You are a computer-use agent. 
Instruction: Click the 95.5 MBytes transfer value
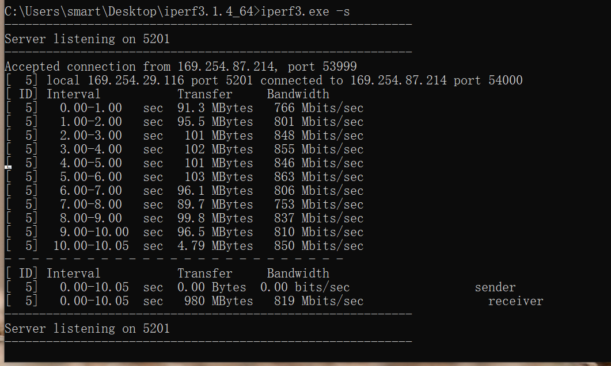pos(215,122)
